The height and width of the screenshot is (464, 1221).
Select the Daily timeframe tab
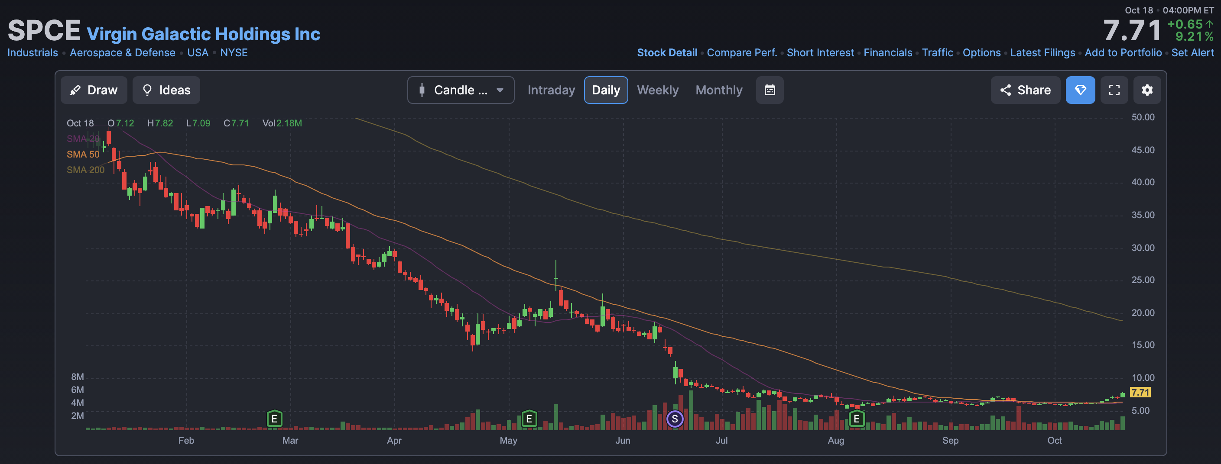tap(606, 90)
